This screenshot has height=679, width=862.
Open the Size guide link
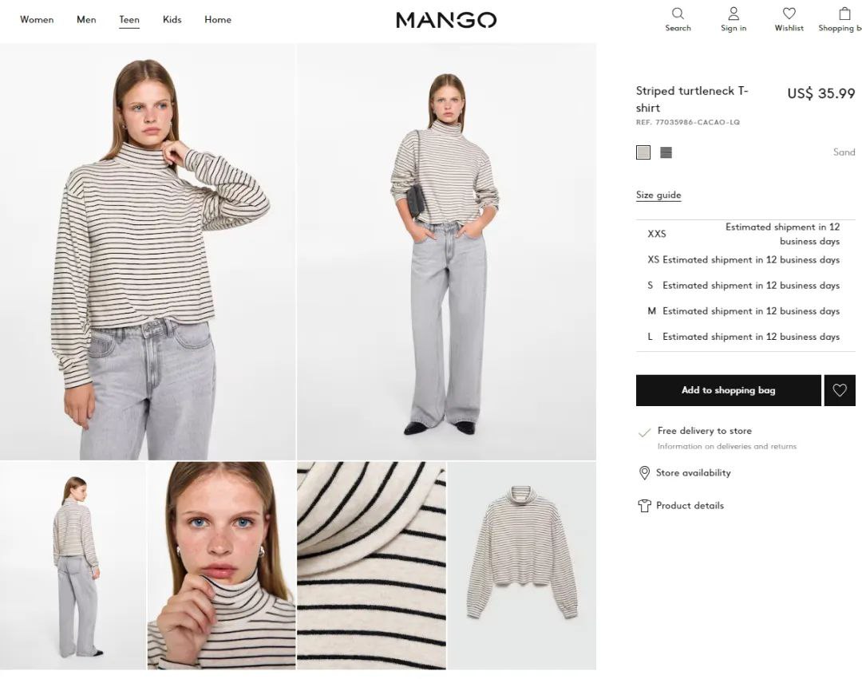[658, 195]
